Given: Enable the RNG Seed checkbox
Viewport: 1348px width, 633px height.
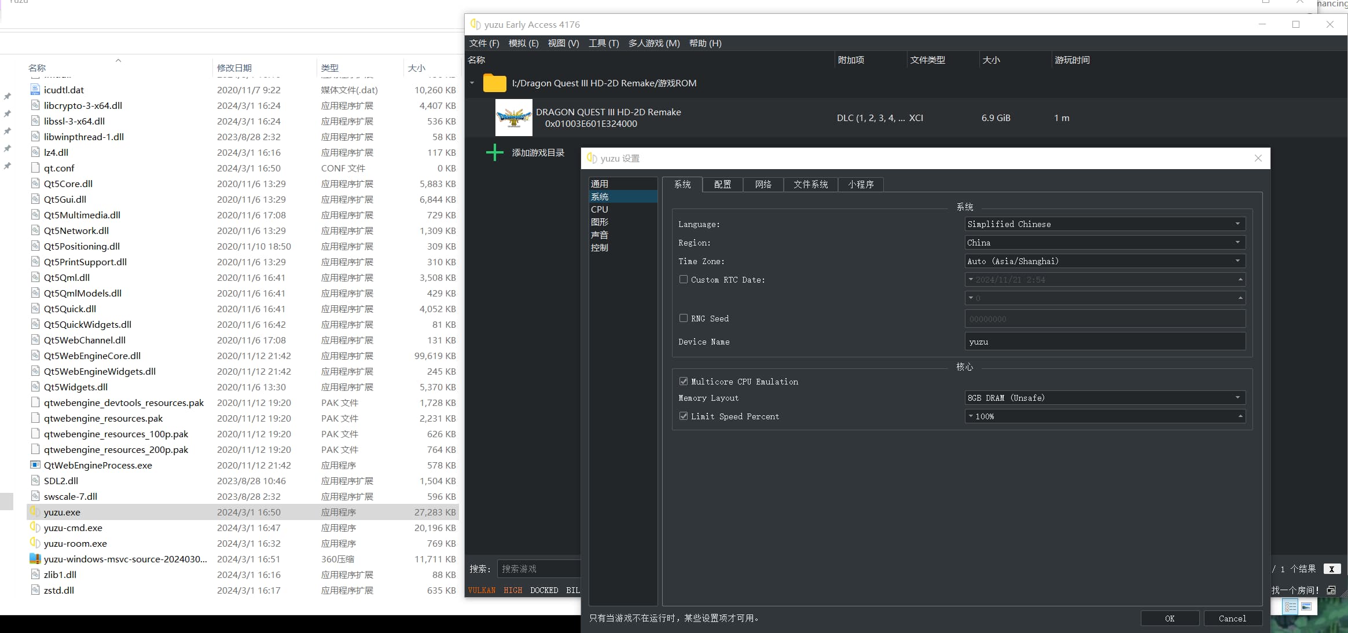Looking at the screenshot, I should coord(684,319).
